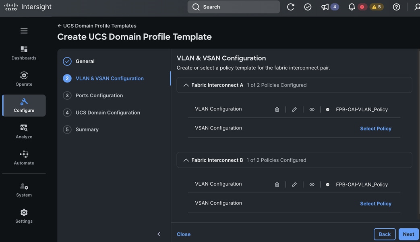Select the Configure sidebar item
This screenshot has width=420, height=242.
[x=24, y=105]
